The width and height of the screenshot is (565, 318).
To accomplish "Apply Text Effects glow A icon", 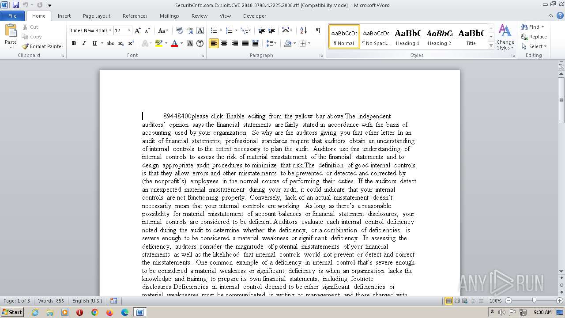I will [x=144, y=43].
